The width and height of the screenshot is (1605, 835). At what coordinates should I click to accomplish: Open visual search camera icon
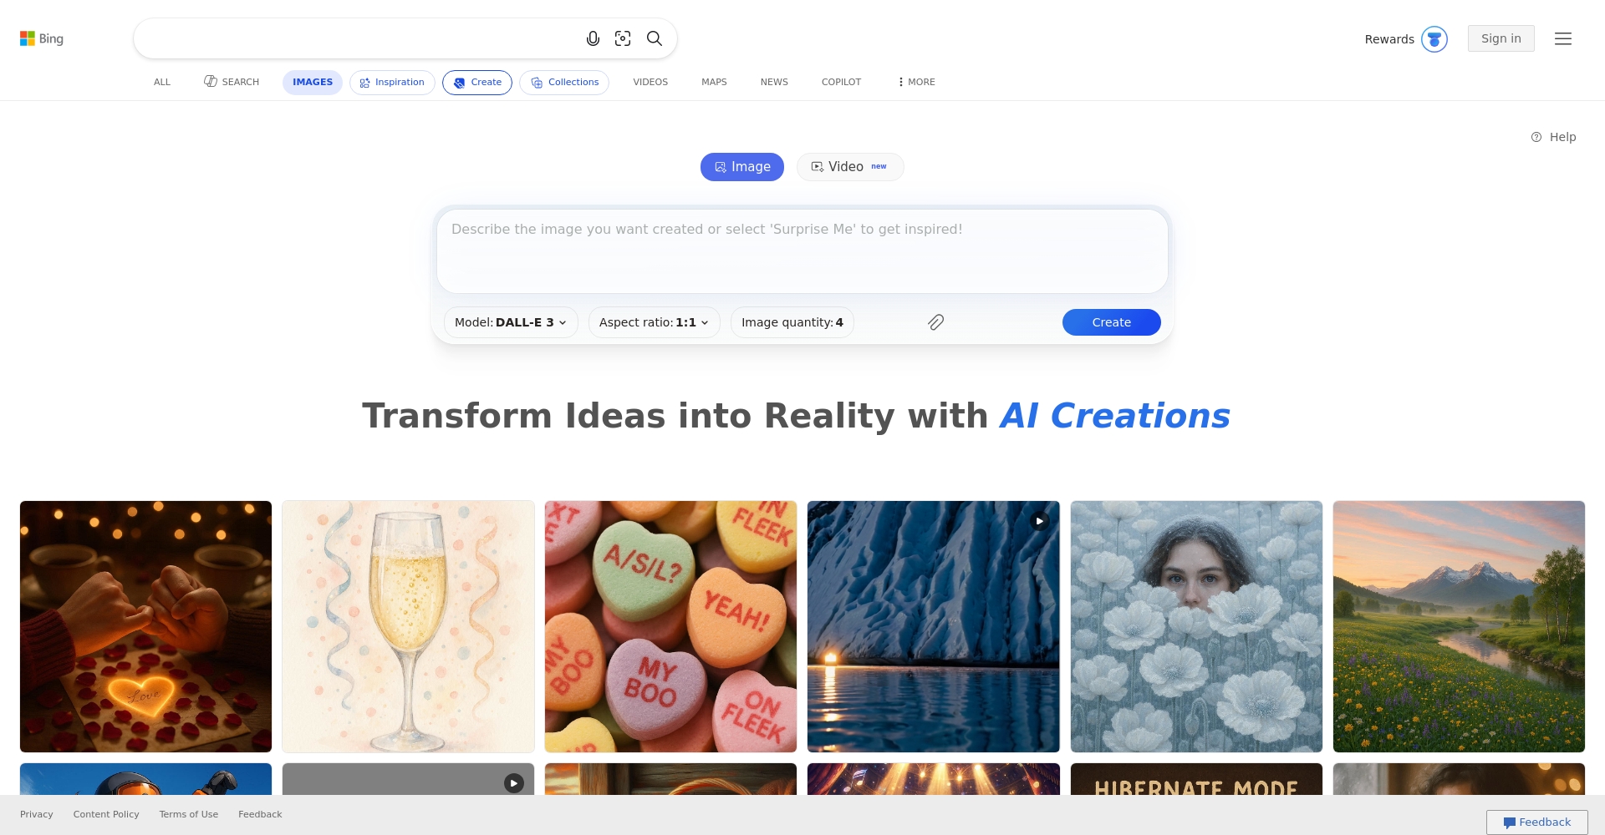(623, 38)
